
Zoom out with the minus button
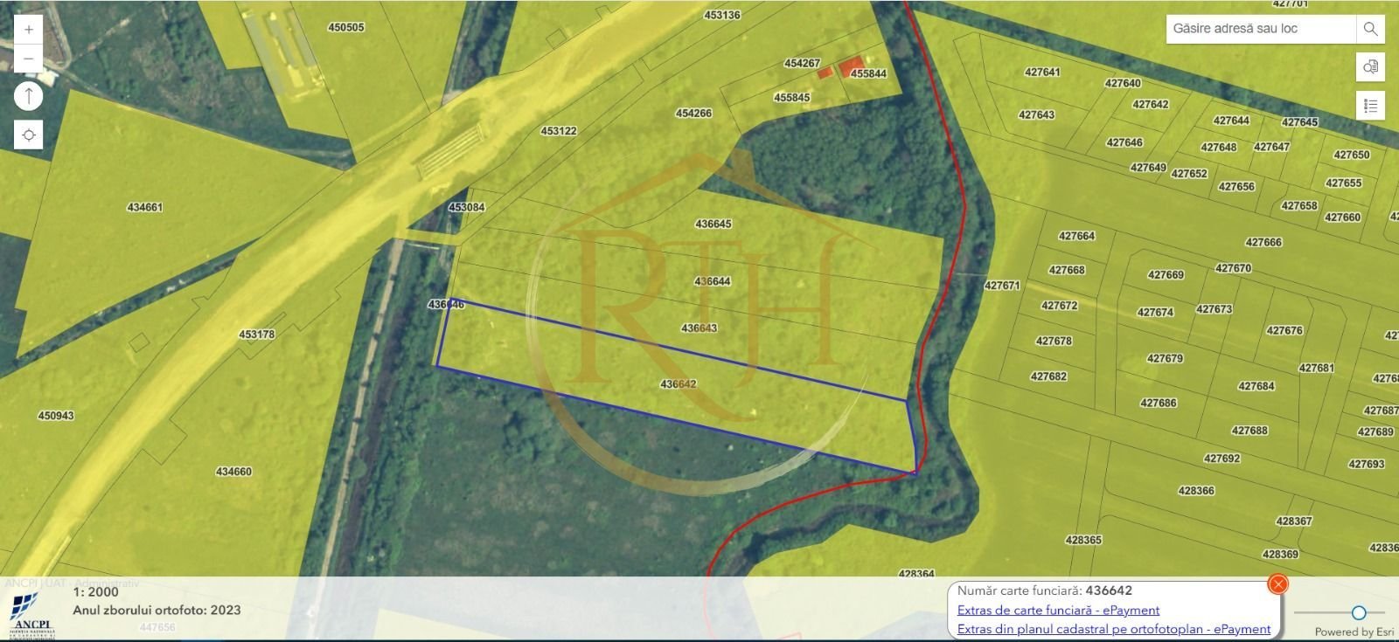(29, 59)
